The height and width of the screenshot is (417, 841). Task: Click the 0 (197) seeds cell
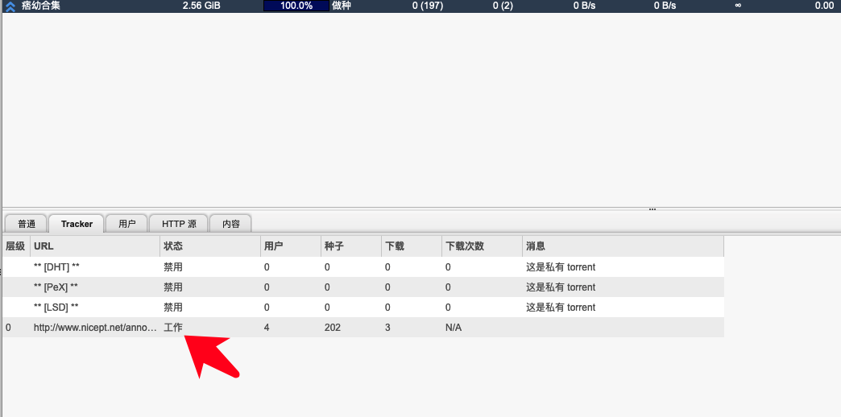coord(428,6)
